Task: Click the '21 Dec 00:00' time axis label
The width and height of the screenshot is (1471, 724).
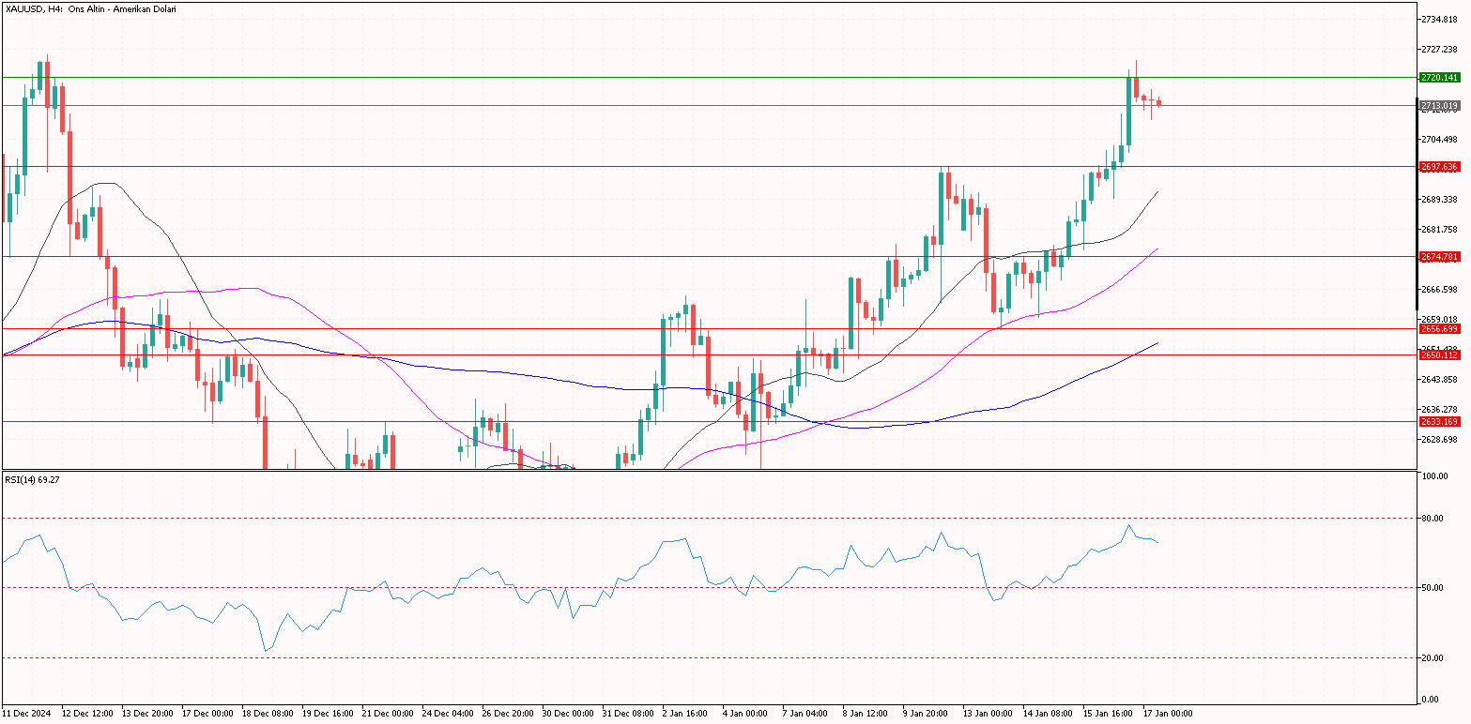Action: [x=386, y=714]
